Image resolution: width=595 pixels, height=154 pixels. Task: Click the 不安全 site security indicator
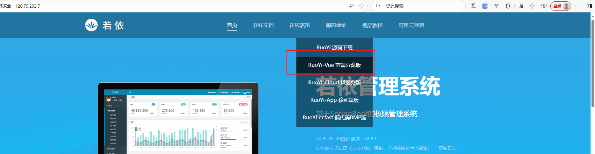(x=5, y=6)
